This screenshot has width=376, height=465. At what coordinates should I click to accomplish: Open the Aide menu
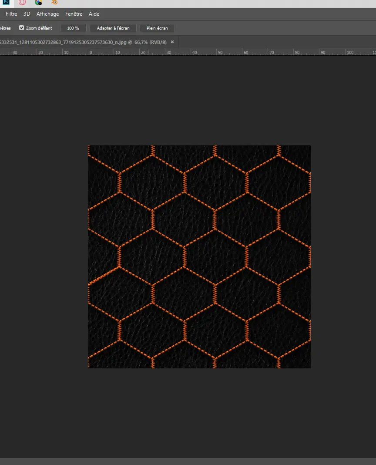click(x=94, y=14)
